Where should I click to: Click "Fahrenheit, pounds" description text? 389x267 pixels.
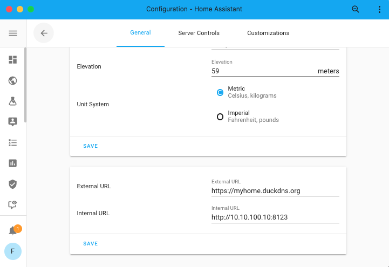(253, 120)
